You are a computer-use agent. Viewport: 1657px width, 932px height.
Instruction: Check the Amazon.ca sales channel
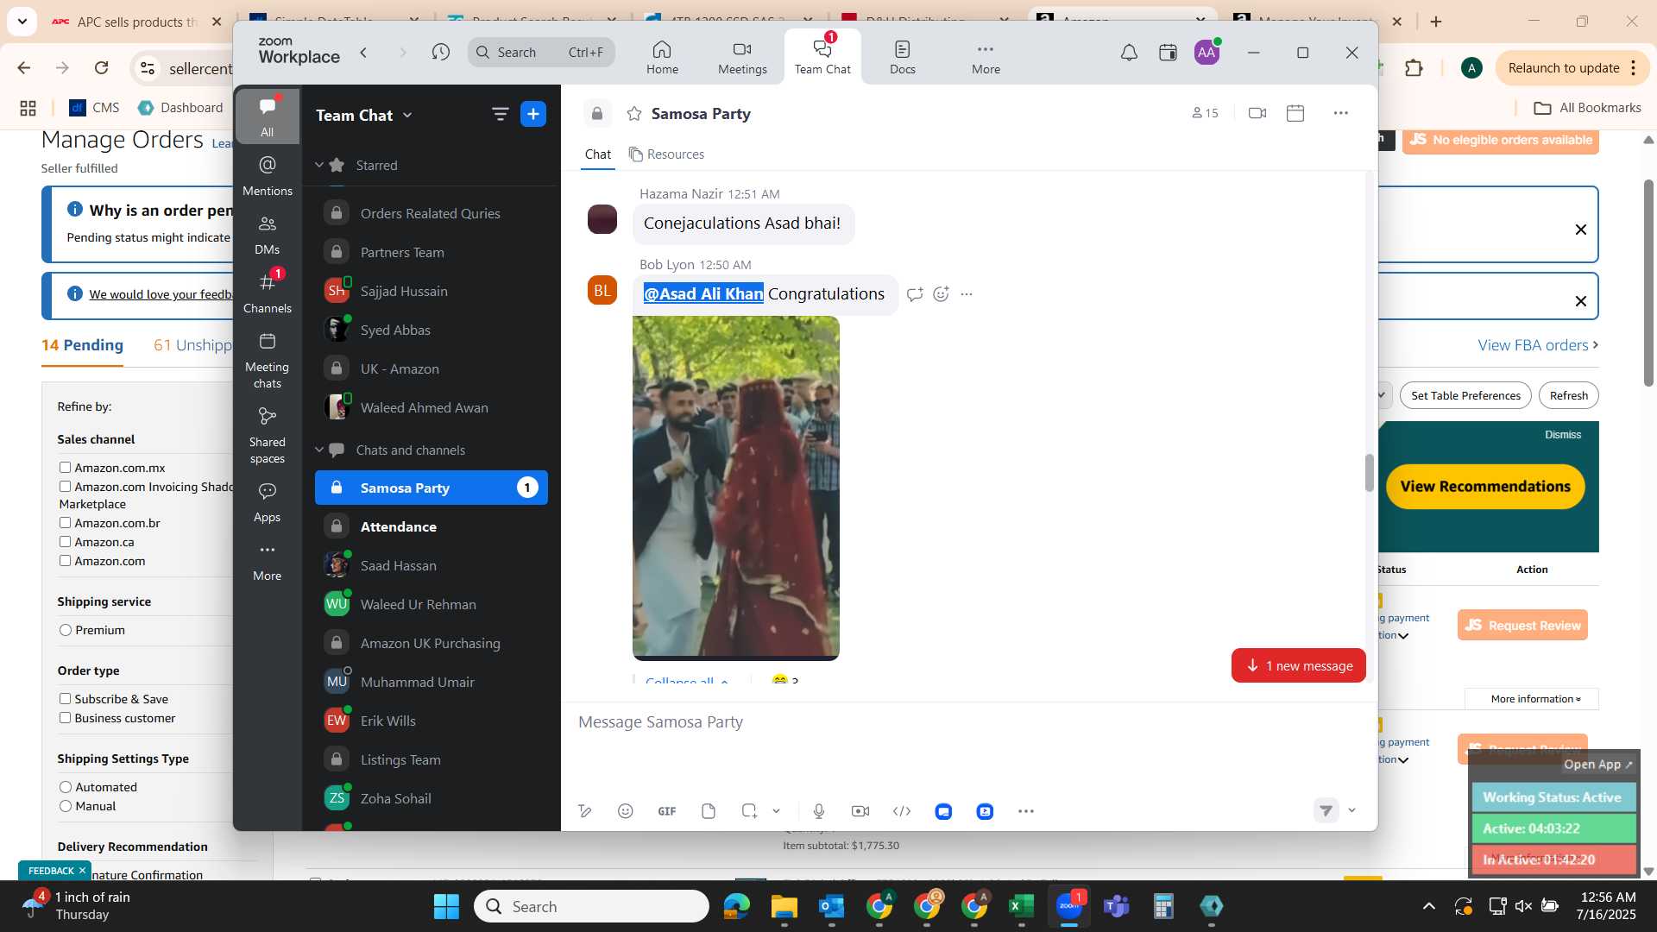point(65,541)
